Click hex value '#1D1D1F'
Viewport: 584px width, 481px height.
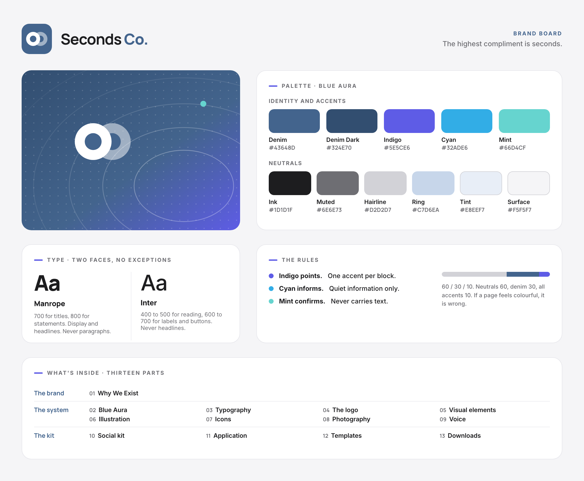point(280,210)
